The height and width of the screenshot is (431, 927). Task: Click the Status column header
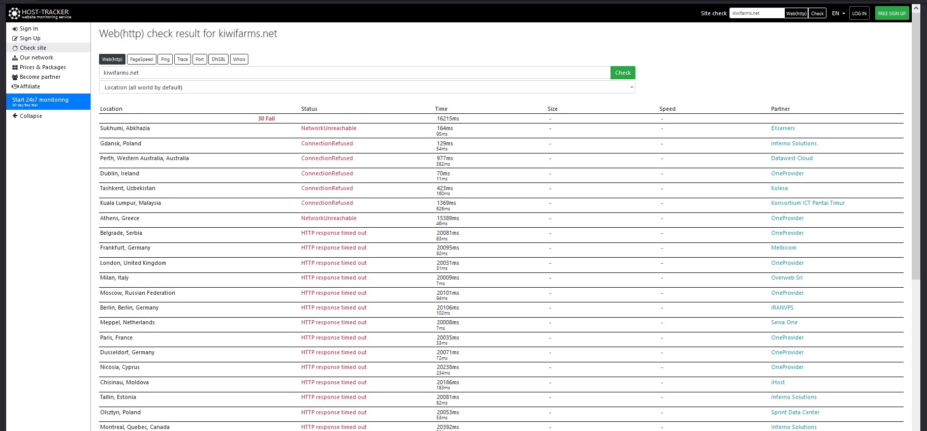(x=309, y=109)
